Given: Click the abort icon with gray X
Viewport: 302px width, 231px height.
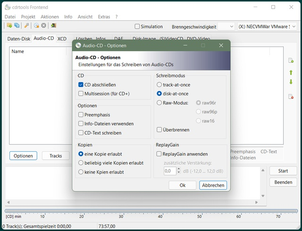Looking at the screenshot, I should click(43, 26).
